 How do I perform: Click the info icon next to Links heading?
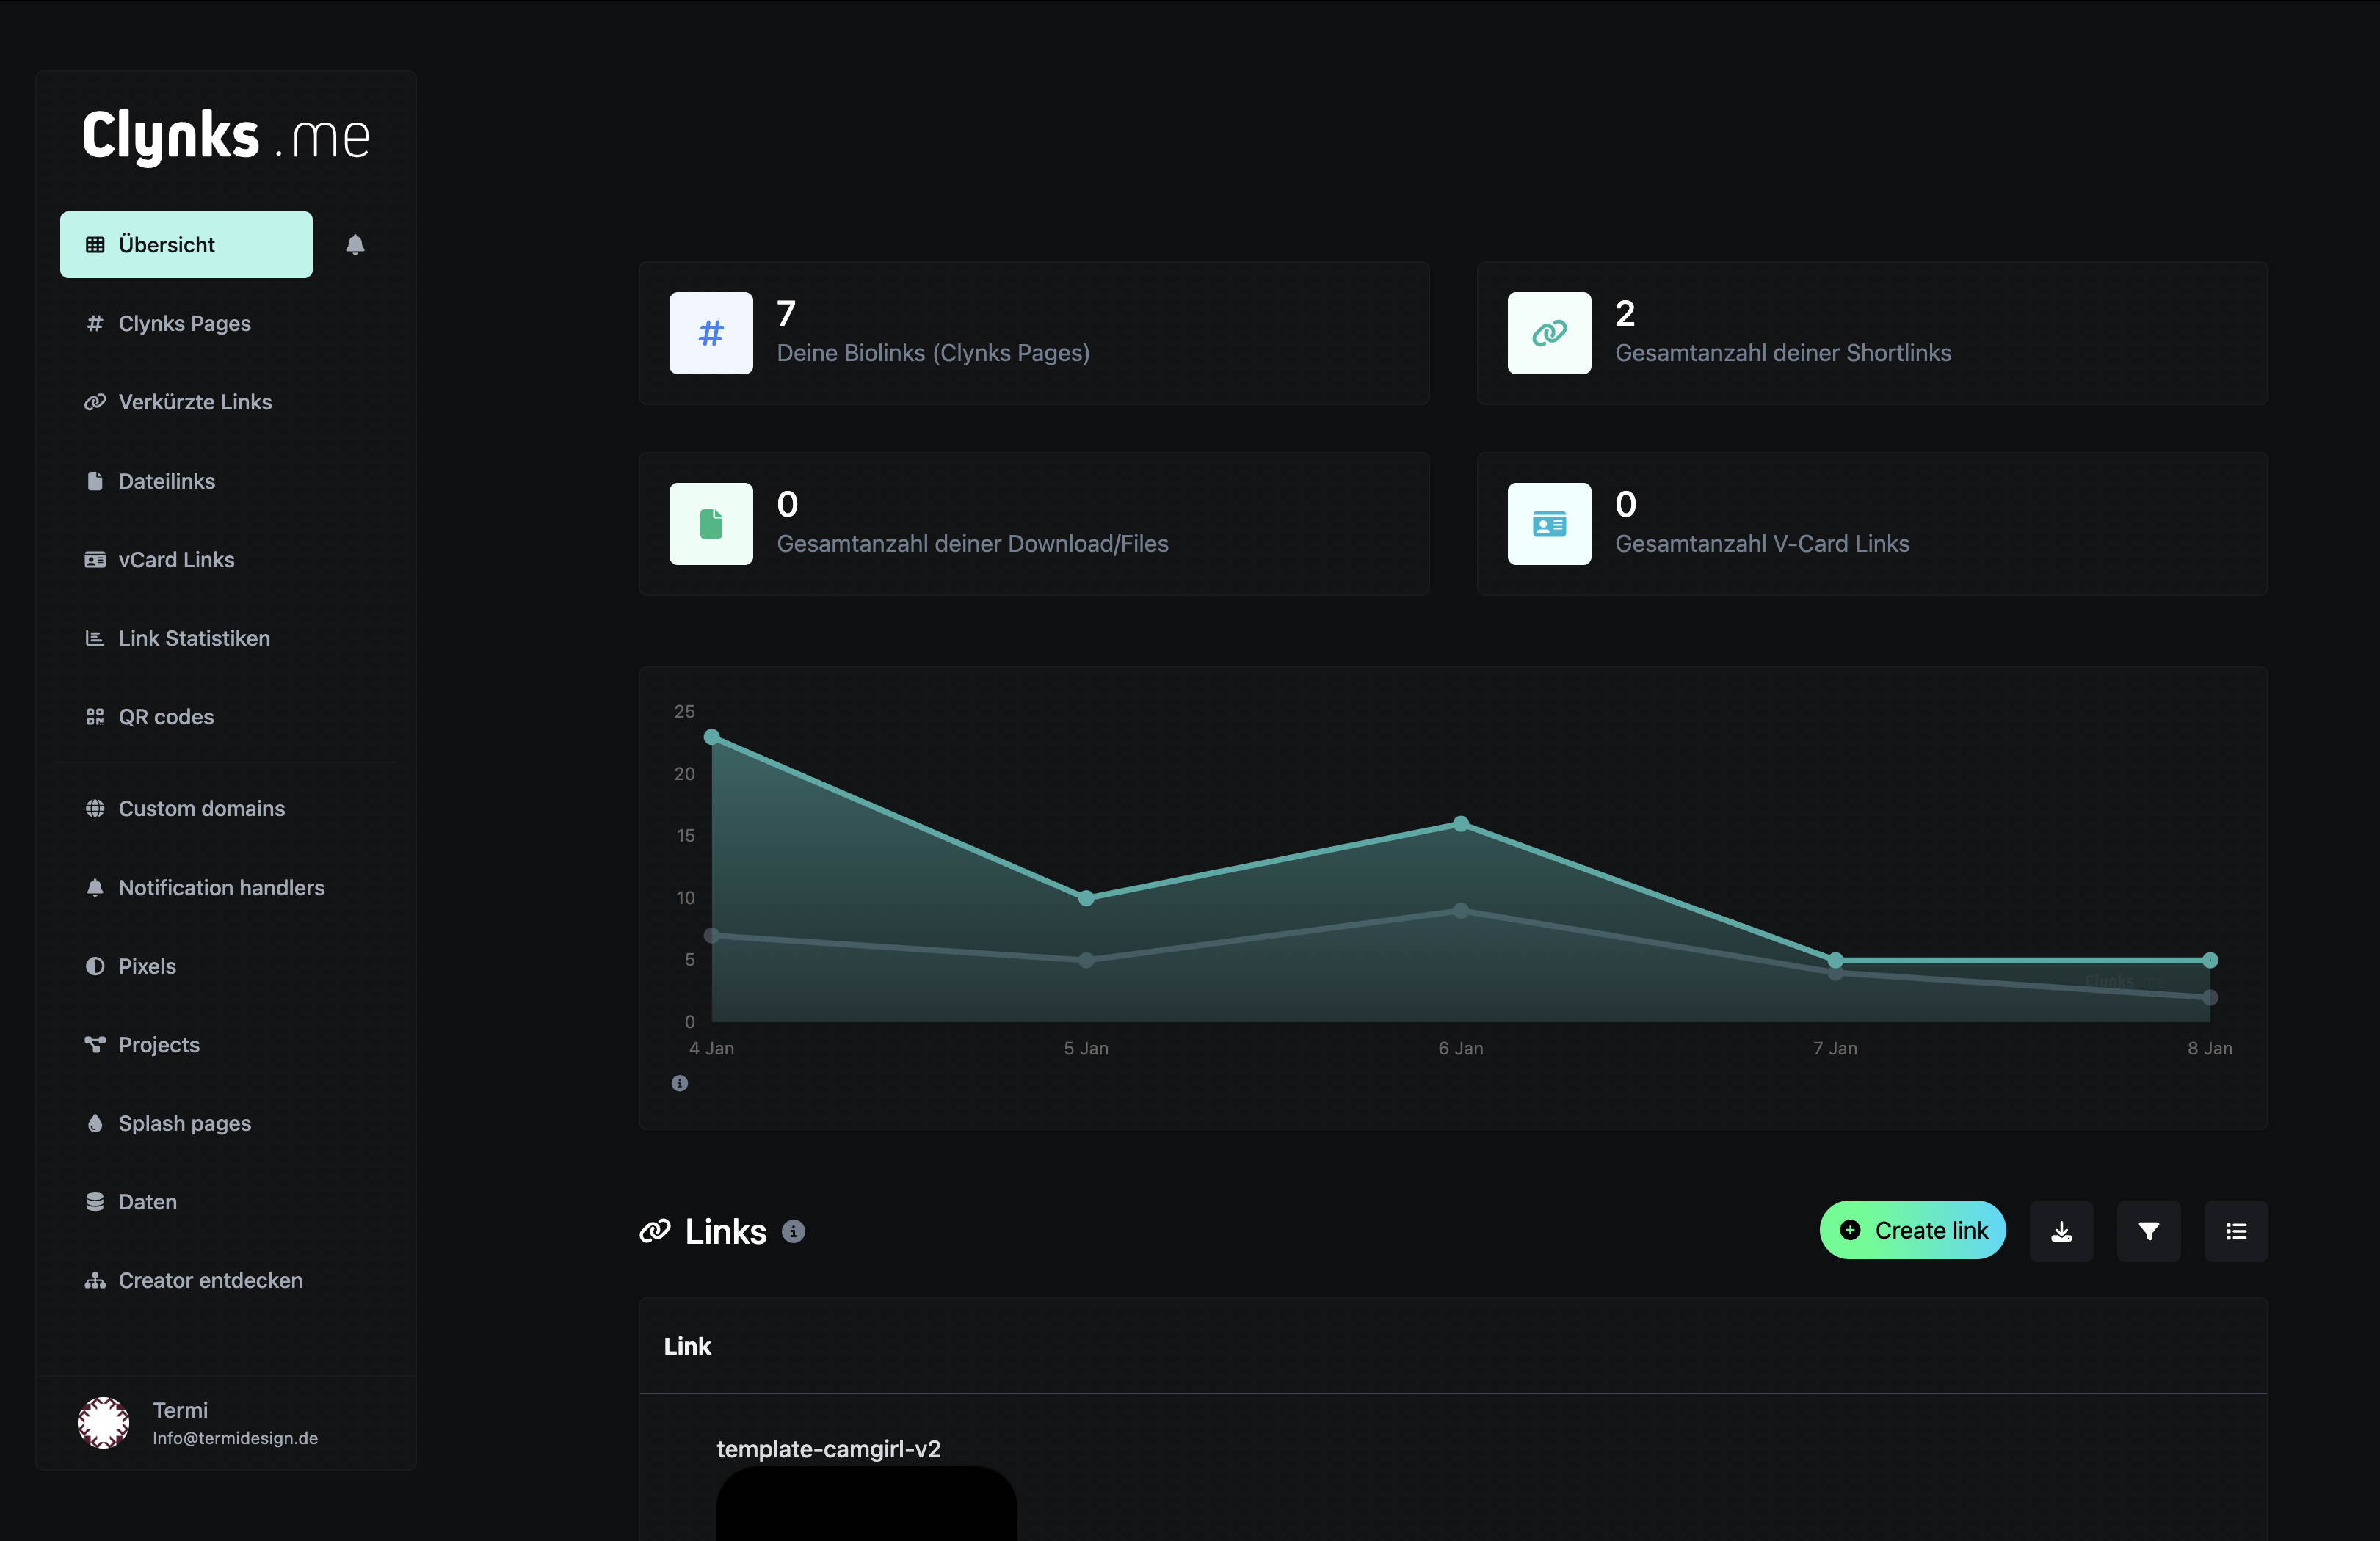coord(793,1232)
